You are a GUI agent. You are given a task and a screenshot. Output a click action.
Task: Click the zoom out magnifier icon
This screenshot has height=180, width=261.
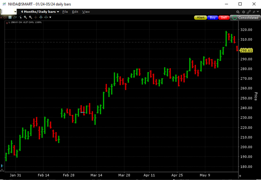pyautogui.click(x=31, y=17)
